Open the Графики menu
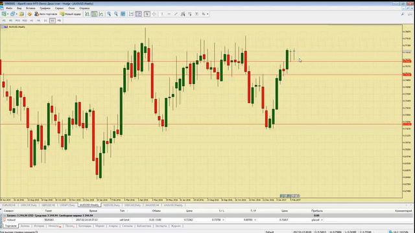 pos(45,8)
